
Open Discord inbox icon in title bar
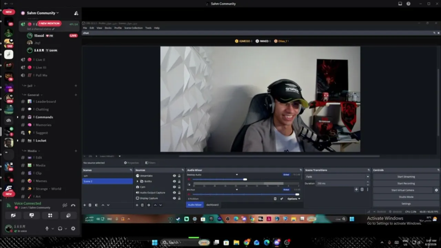400,4
